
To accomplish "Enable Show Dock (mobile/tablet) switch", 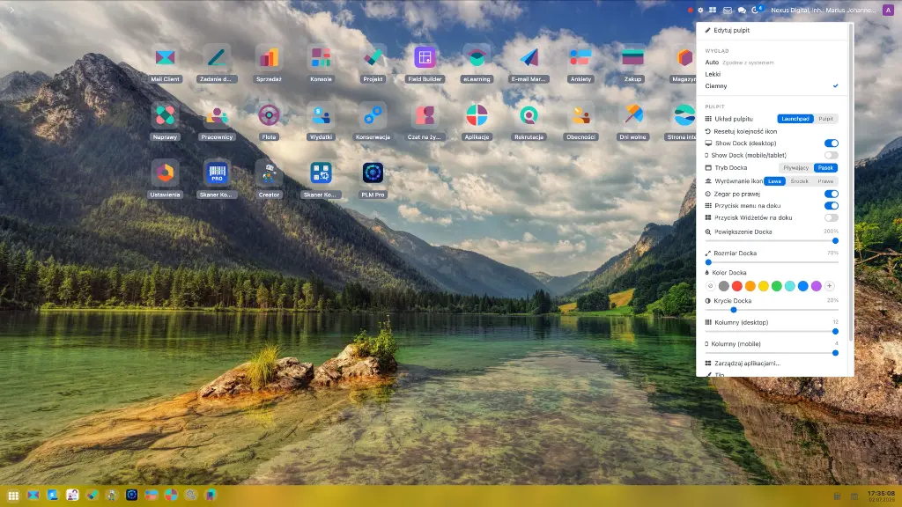I will click(832, 155).
